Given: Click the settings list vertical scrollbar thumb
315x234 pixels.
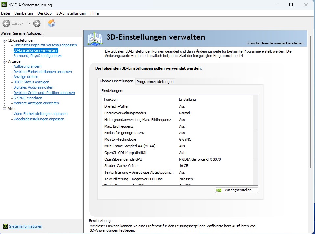Looking at the screenshot, I should point(255,145).
